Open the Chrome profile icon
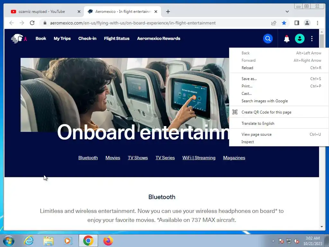This screenshot has height=247, width=329. (x=307, y=23)
